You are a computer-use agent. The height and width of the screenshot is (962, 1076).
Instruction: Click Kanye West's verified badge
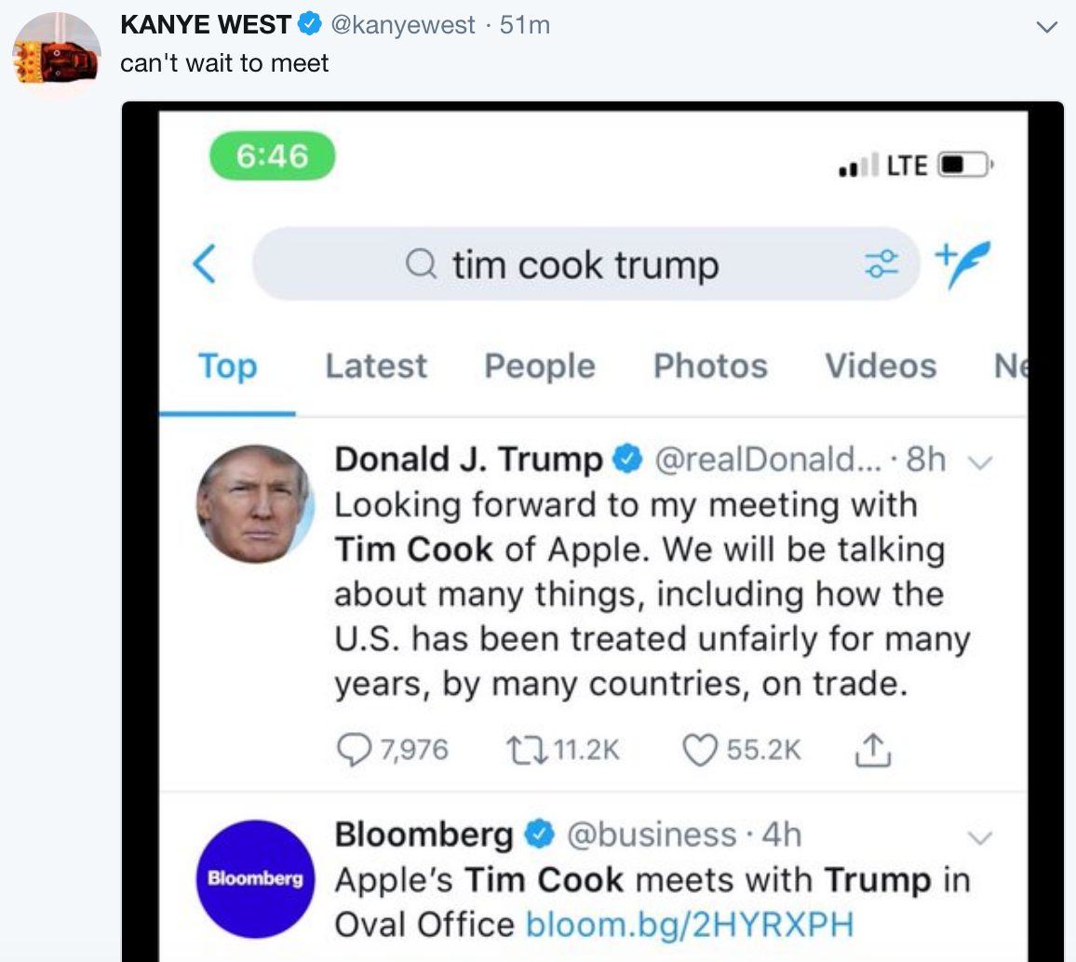coord(309,26)
